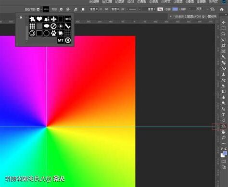228x187 pixels.
Task: Toggle the link width and height icon
Action: point(106,9)
